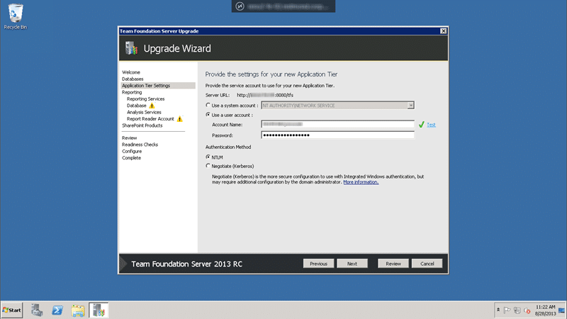Screen dimensions: 567x319
Task: Select the Complete step
Action: [132, 158]
